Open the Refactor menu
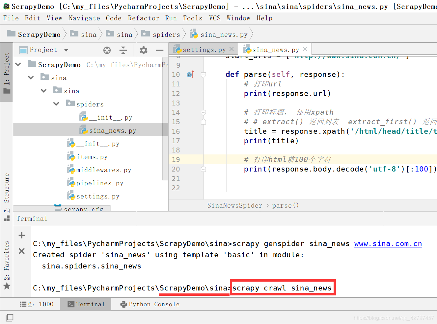 143,18
